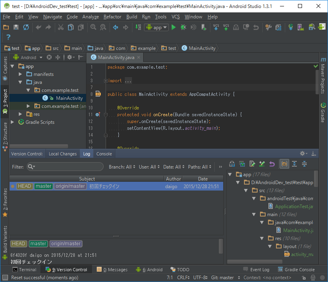Open the Android project view dropdown

[x=28, y=58]
